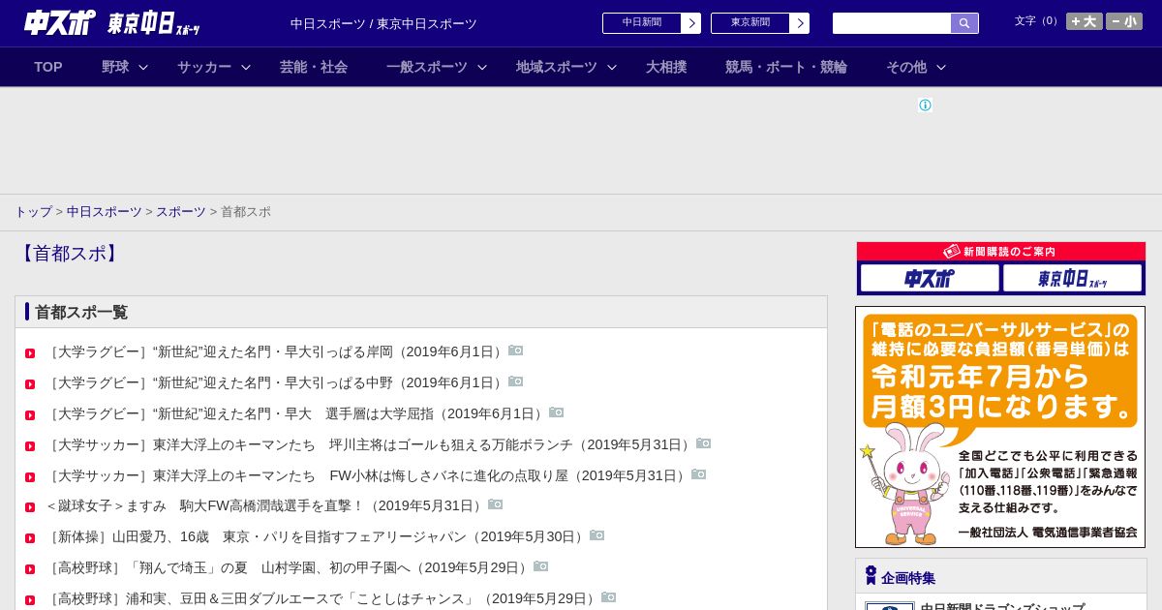Follow the スポーツ breadcrumb link
This screenshot has width=1162, height=610.
[181, 212]
